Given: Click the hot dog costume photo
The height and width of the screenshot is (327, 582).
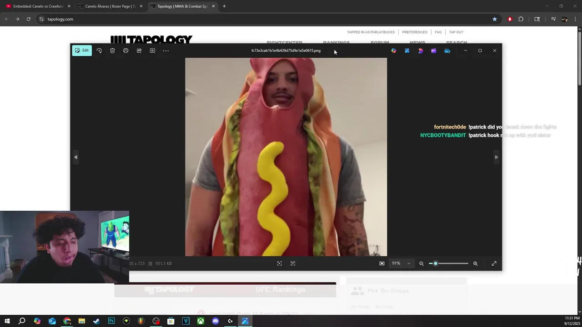Looking at the screenshot, I should pyautogui.click(x=286, y=157).
